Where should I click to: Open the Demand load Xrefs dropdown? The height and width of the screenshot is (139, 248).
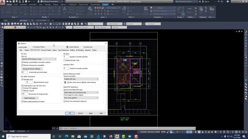click(x=81, y=79)
